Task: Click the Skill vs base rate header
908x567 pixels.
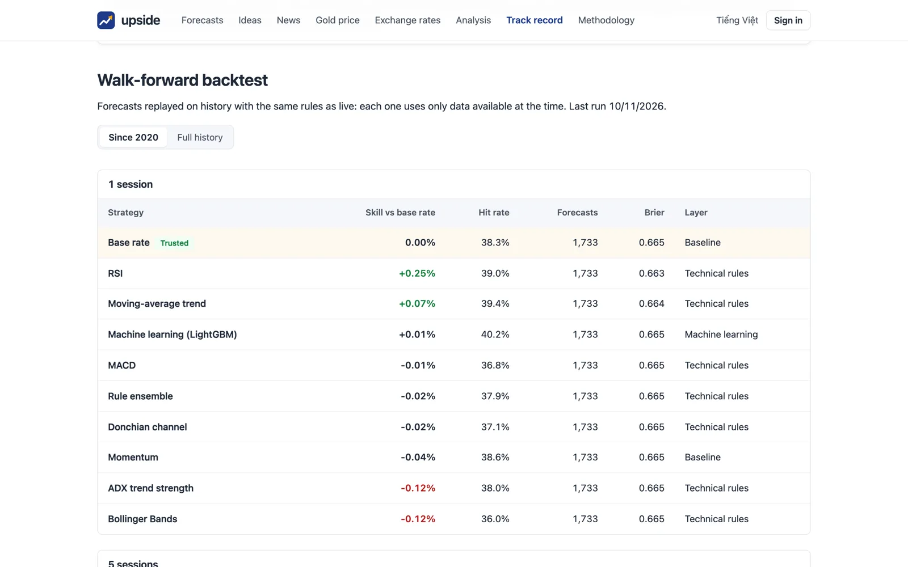Action: point(400,213)
